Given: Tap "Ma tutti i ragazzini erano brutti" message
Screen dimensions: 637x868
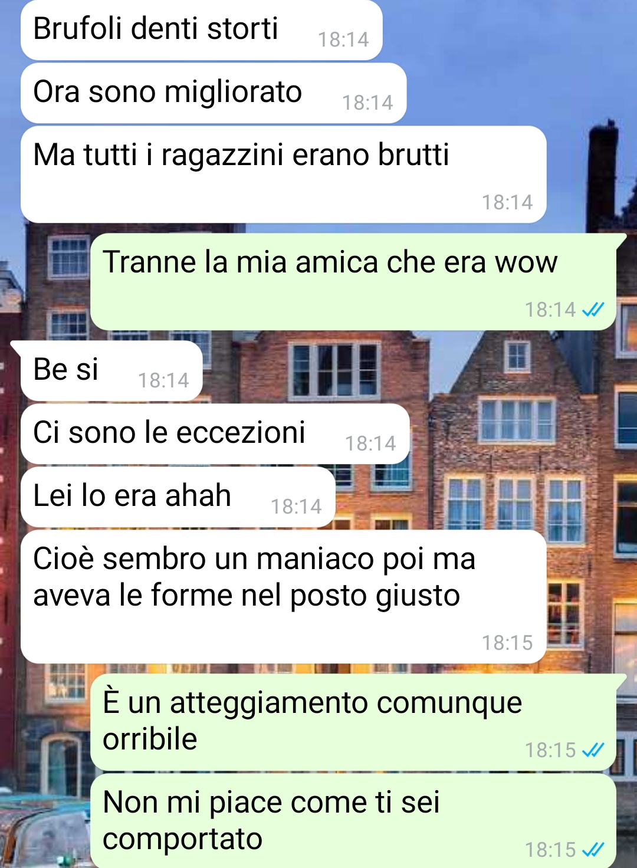Looking at the screenshot, I should click(284, 175).
